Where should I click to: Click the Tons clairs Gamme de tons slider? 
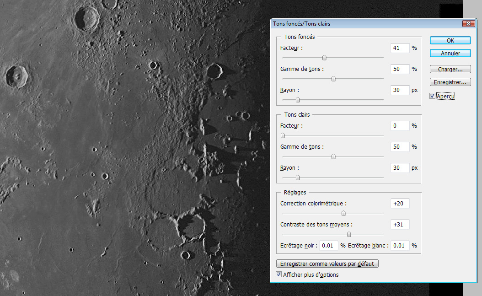coord(333,156)
